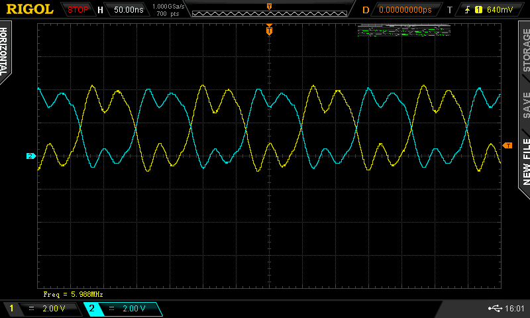Click the channel 1 DC coupling symbol
The width and height of the screenshot is (530, 318).
[31, 308]
